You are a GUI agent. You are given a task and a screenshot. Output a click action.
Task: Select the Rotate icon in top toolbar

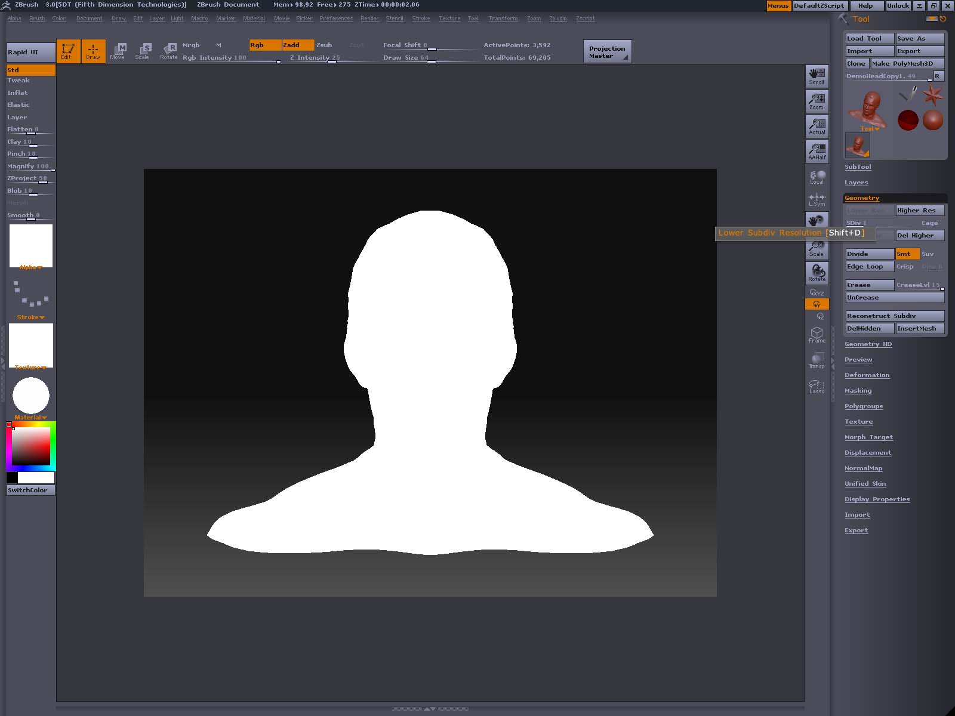[169, 51]
